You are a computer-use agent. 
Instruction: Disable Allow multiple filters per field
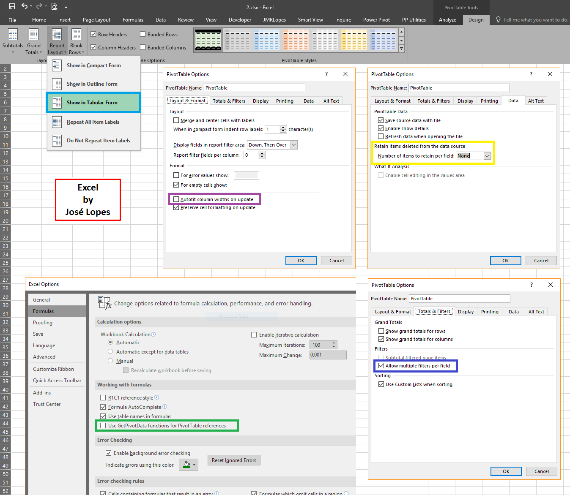381,366
